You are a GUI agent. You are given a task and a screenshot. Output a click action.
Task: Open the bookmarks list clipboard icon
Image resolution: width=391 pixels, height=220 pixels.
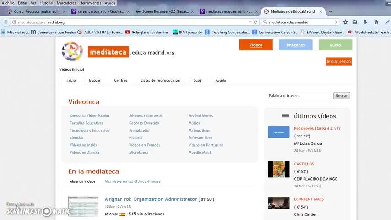(x=354, y=22)
